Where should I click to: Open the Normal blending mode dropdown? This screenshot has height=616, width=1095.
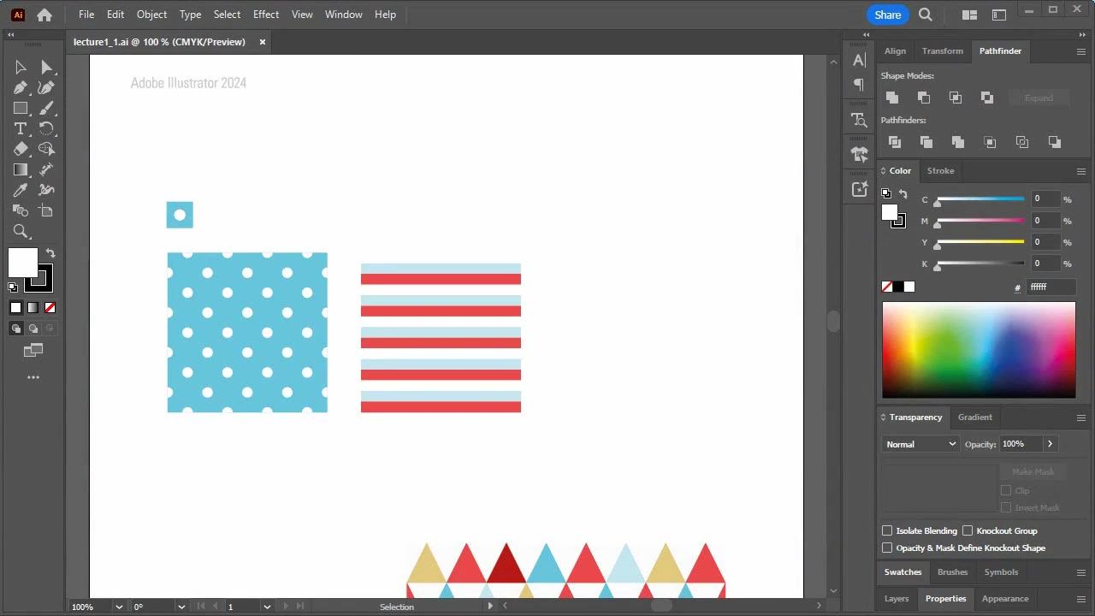(x=920, y=444)
